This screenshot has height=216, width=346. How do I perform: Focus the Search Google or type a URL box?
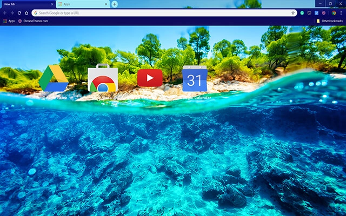pos(164,13)
